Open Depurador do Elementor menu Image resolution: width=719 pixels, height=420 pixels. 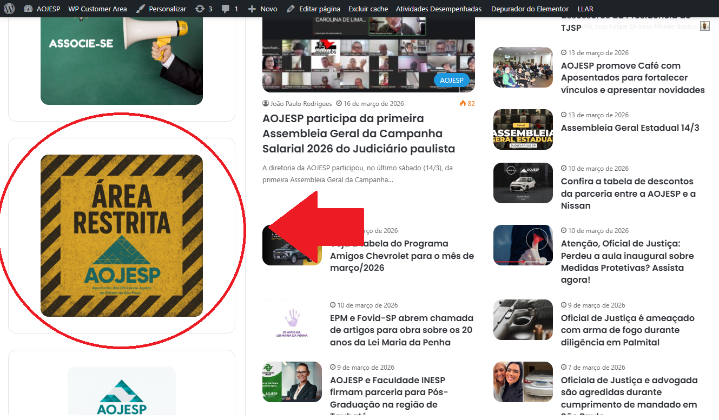[x=530, y=9]
